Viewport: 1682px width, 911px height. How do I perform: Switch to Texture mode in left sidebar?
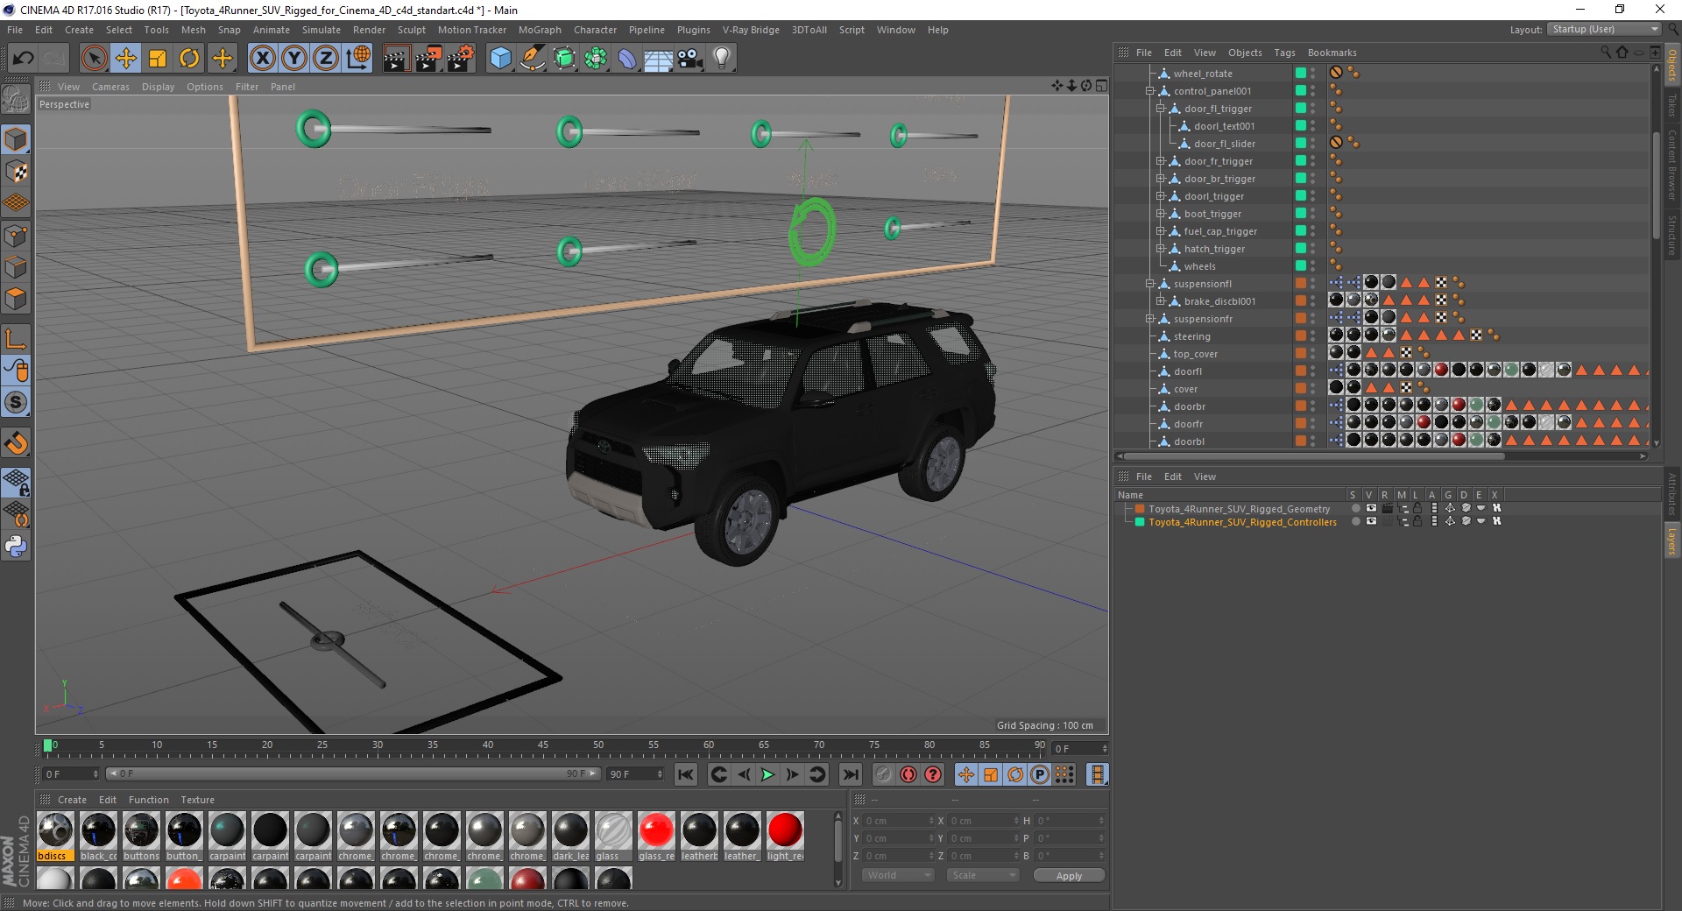[16, 172]
